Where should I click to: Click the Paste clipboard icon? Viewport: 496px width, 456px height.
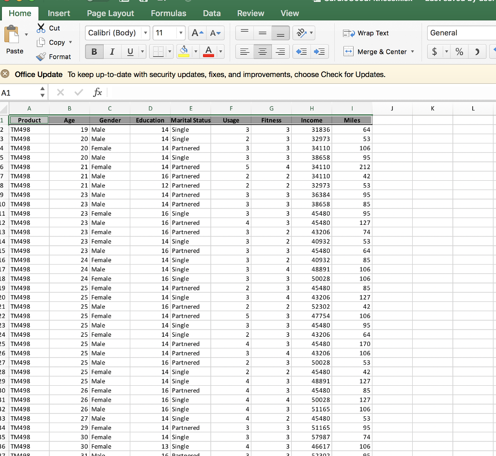click(x=12, y=34)
